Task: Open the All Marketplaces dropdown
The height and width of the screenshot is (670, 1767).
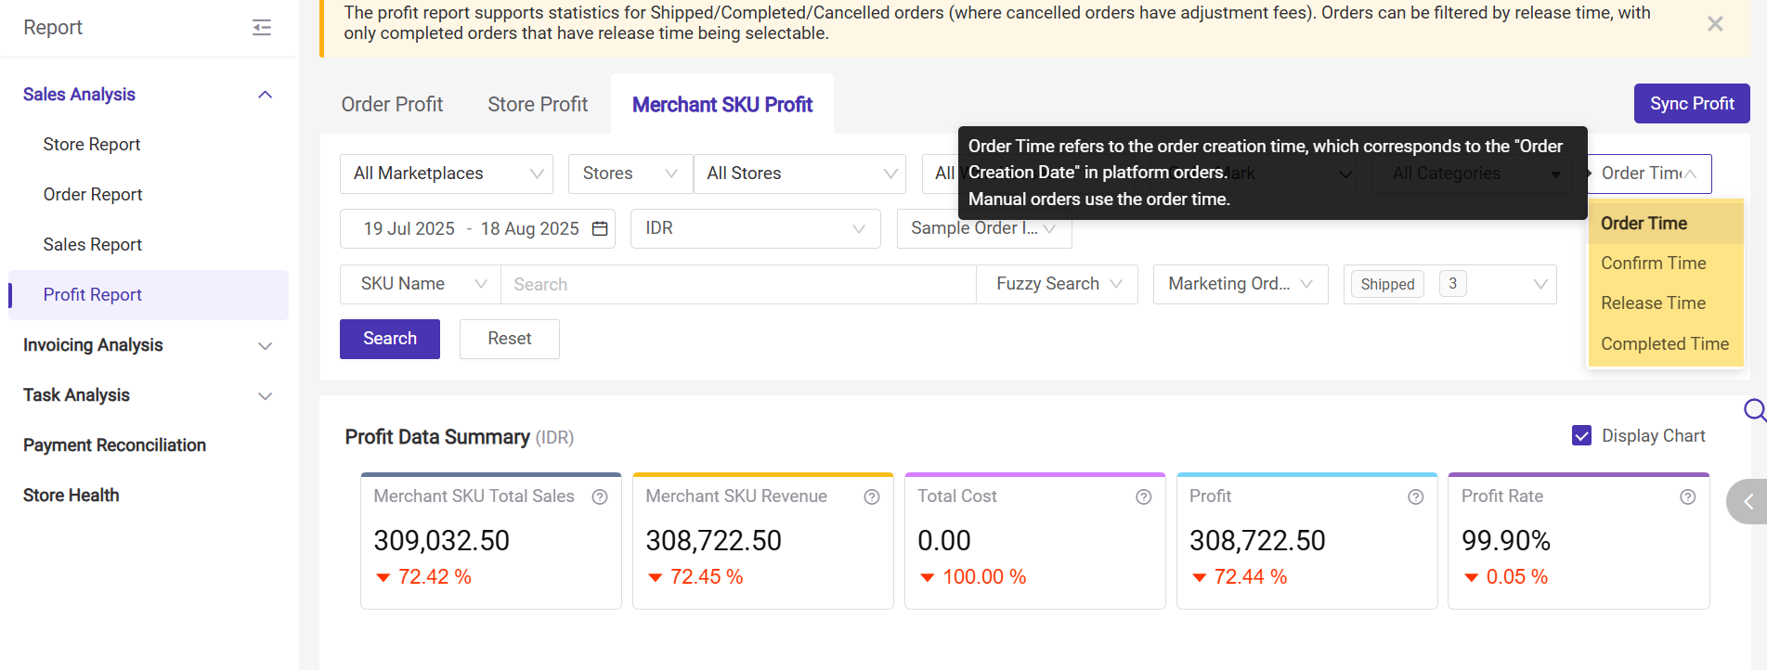Action: click(447, 174)
